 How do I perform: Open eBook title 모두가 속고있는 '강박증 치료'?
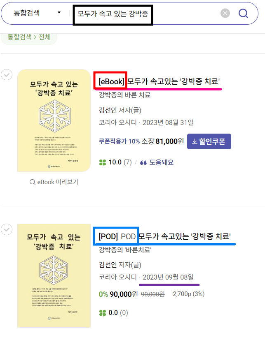click(x=174, y=81)
